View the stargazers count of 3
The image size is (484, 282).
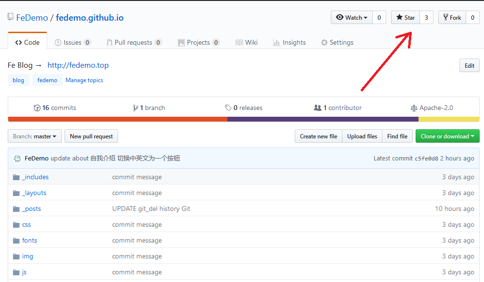point(426,18)
